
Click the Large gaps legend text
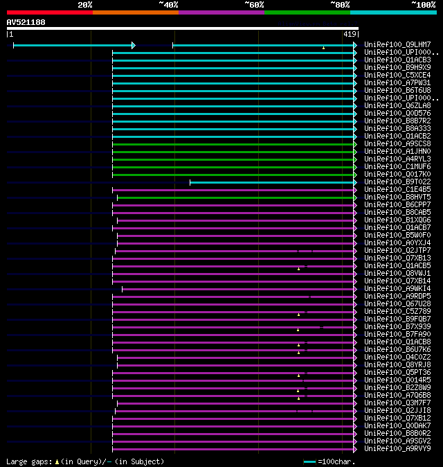coord(85,461)
